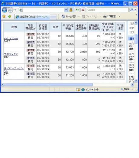Minimize the browser window
The width and height of the screenshot is (139, 158).
point(125,4)
